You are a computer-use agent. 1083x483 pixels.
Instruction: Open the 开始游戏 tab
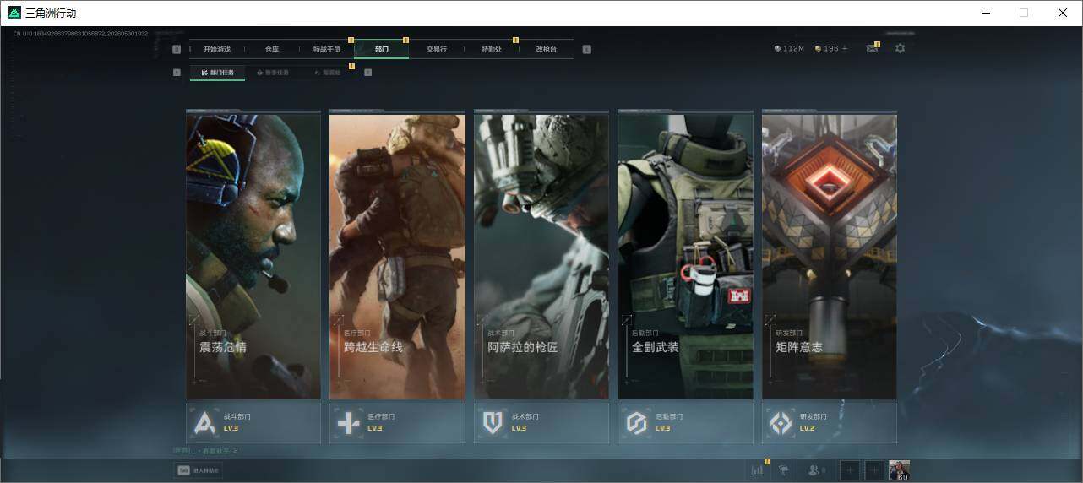217,49
